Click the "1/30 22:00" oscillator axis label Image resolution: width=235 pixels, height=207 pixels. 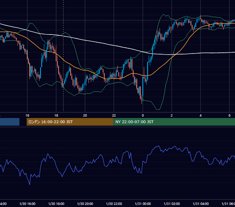[x=114, y=204]
